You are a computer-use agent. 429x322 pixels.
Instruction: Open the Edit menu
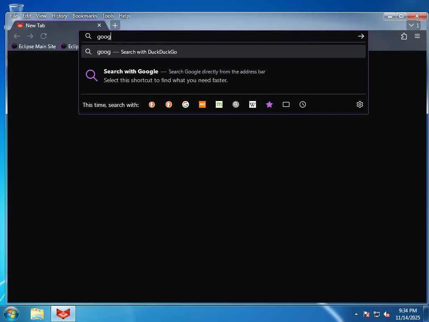tap(26, 16)
